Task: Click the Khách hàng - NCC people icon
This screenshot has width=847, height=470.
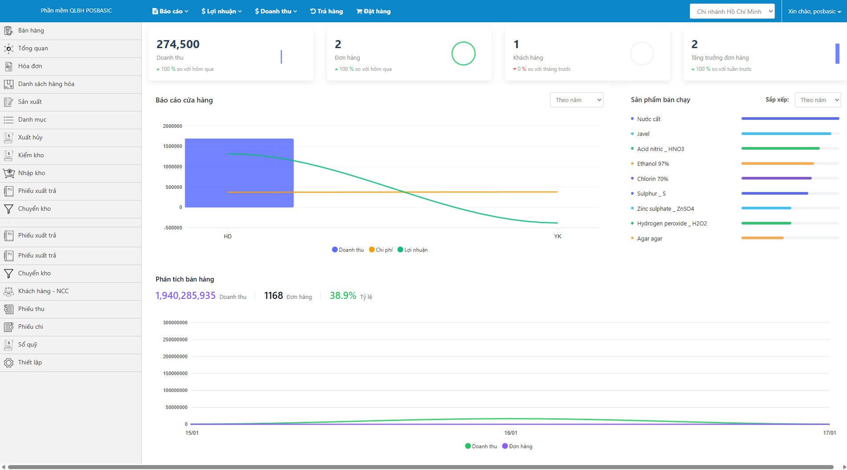Action: tap(8, 291)
